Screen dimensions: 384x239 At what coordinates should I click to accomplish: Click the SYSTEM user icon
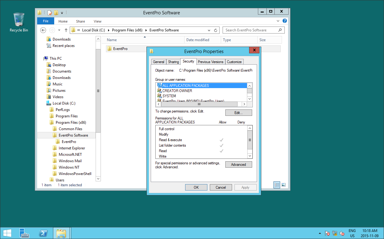159,96
